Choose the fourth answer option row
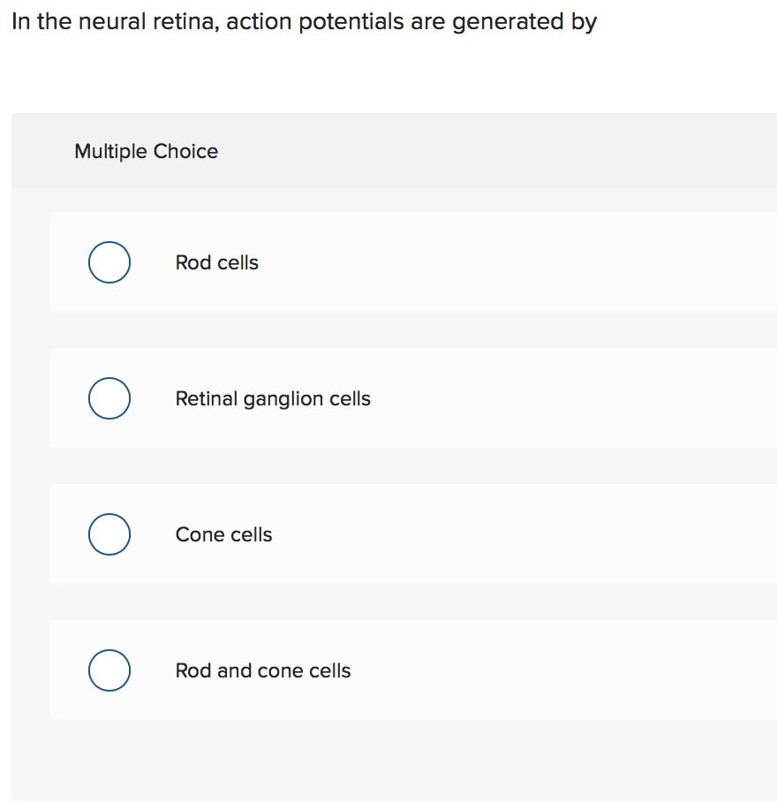This screenshot has height=802, width=777. click(x=388, y=670)
